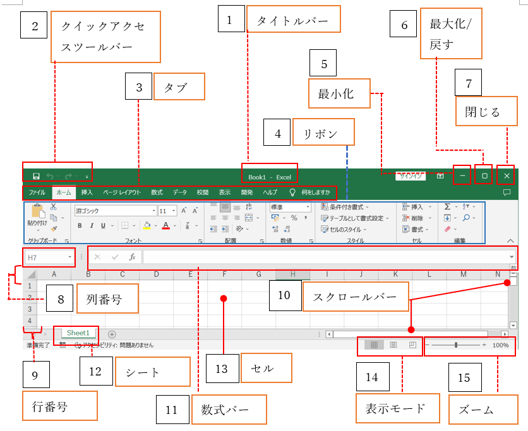528x431 pixels.
Task: Click the Format Painter brush icon
Action: (x=54, y=229)
